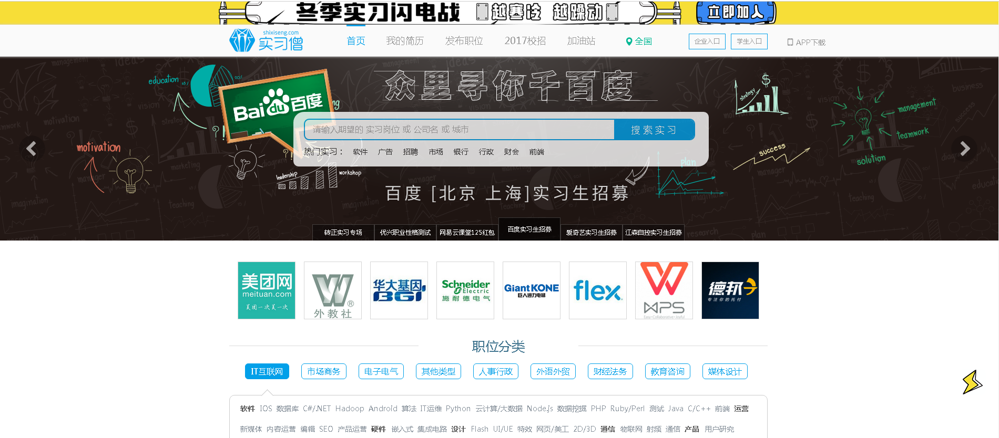Open the Flash job category link
The height and width of the screenshot is (438, 999).
pos(480,429)
